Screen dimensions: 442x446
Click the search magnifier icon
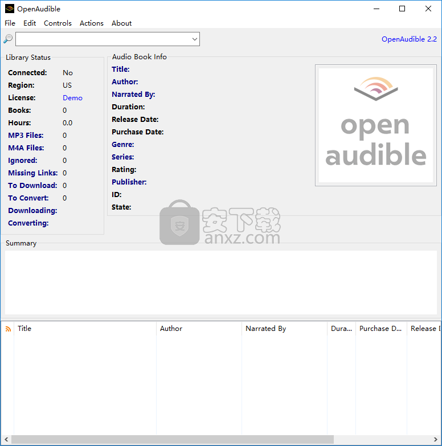click(8, 39)
